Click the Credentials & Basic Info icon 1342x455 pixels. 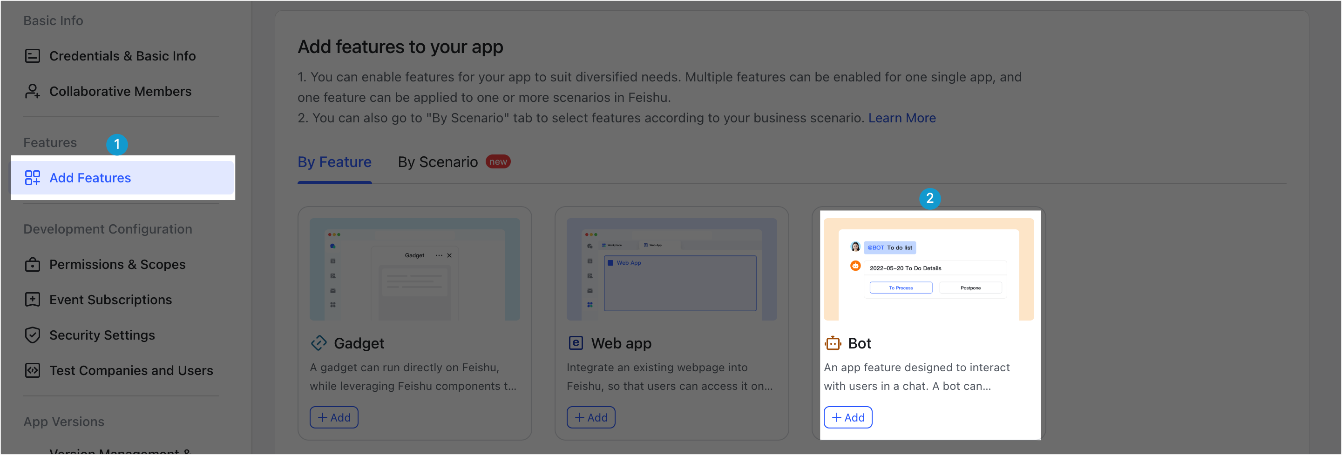32,56
